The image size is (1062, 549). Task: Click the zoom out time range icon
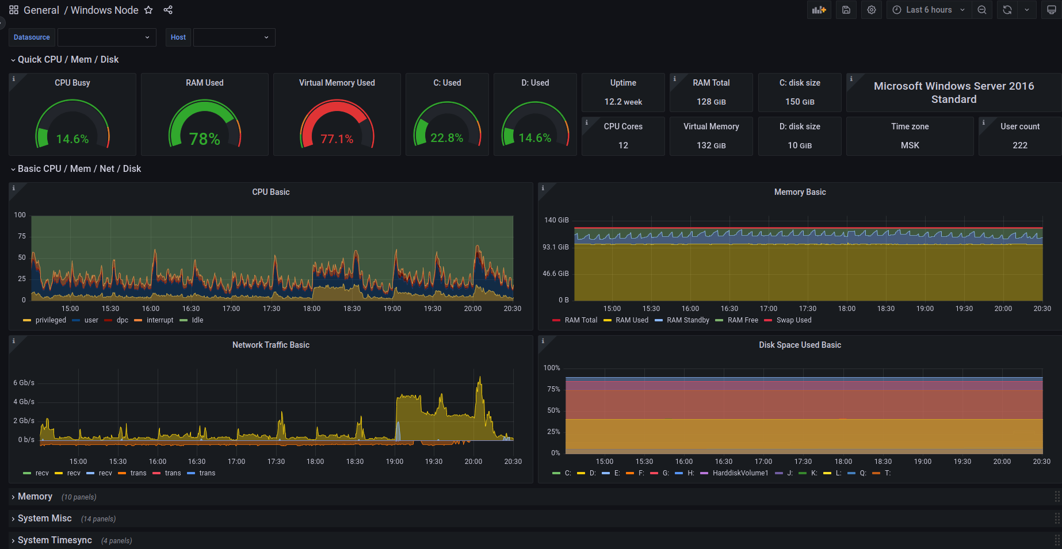pyautogui.click(x=982, y=10)
